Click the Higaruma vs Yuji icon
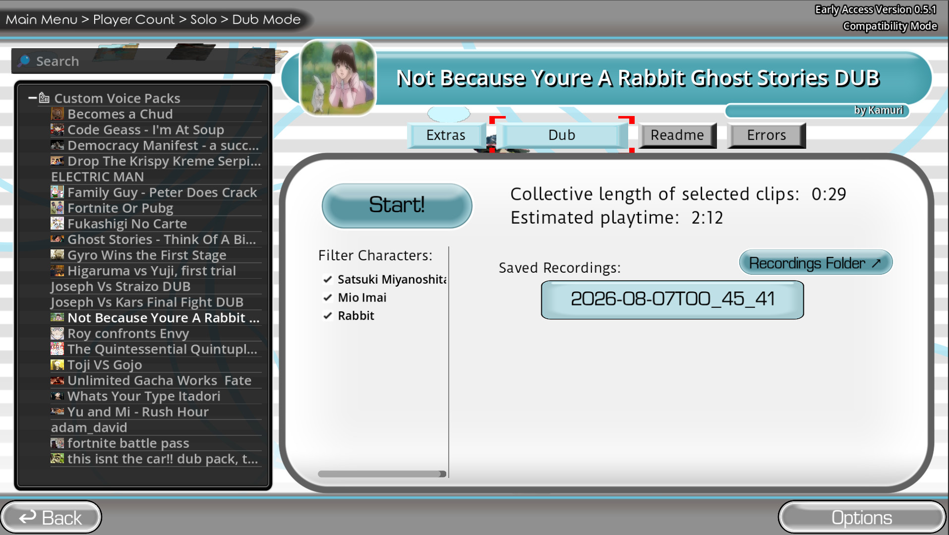The image size is (949, 535). (57, 271)
